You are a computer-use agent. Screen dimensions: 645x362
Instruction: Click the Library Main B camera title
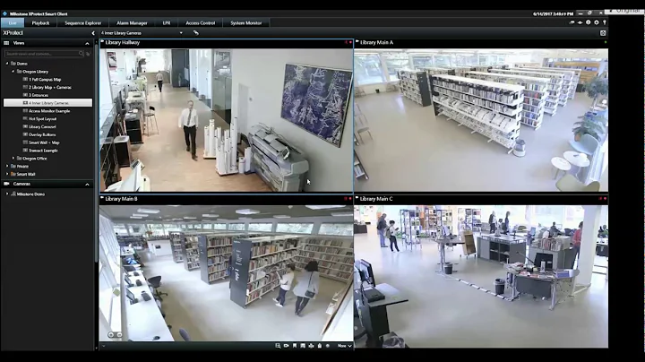(121, 199)
